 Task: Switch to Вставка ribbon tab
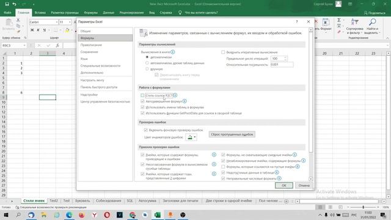[x=40, y=12]
